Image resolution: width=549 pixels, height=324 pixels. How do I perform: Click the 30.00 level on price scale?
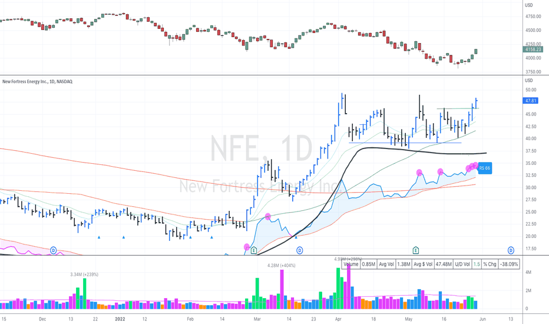[x=531, y=187]
